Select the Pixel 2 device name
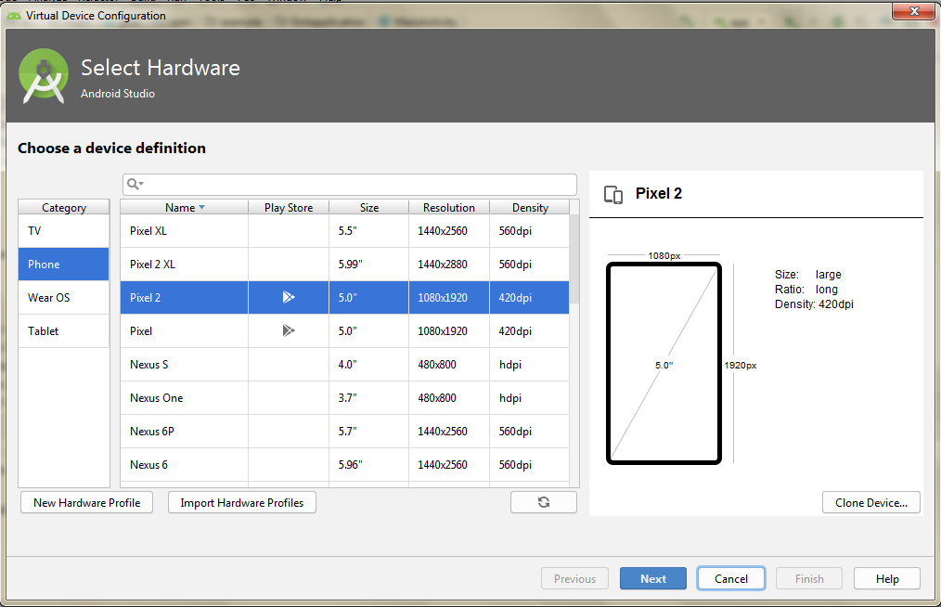The height and width of the screenshot is (607, 941). point(145,298)
